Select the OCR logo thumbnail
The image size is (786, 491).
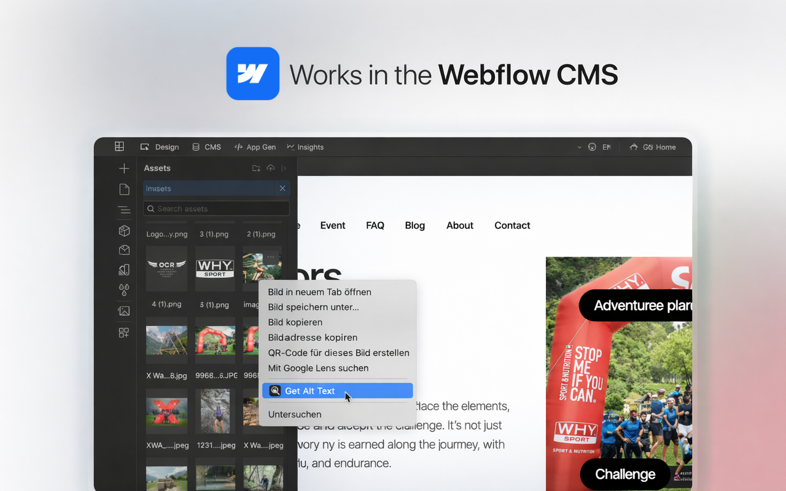click(x=167, y=268)
